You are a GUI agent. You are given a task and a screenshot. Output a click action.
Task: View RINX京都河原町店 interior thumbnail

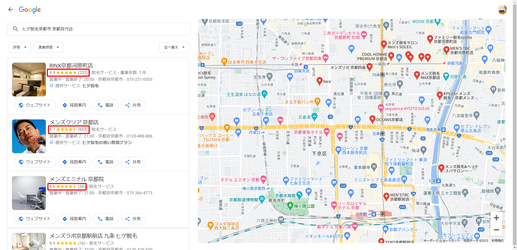click(x=29, y=79)
